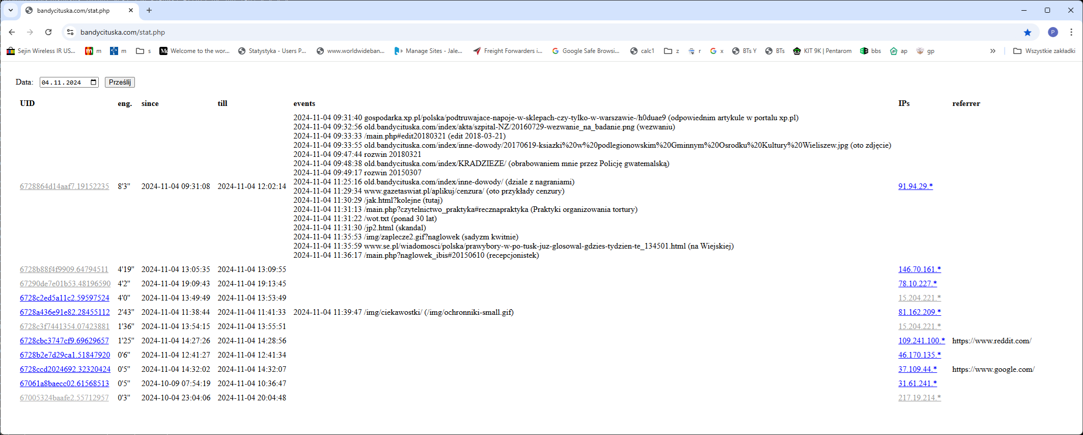1083x435 pixels.
Task: Open the Google x bookmark
Action: click(x=717, y=51)
